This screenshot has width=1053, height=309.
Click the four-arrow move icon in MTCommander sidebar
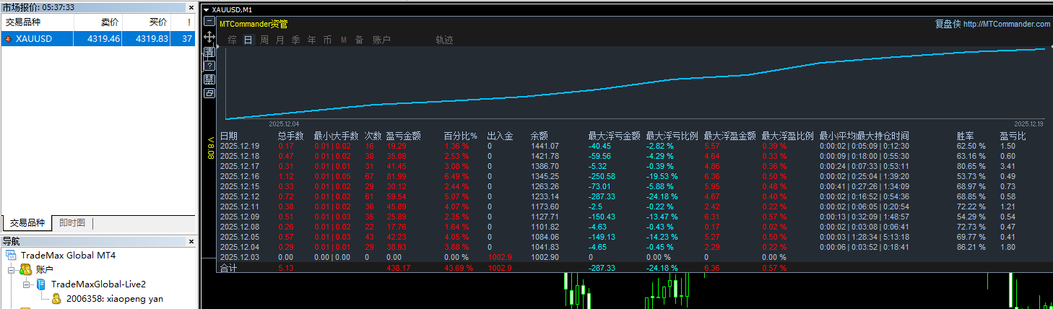click(209, 36)
